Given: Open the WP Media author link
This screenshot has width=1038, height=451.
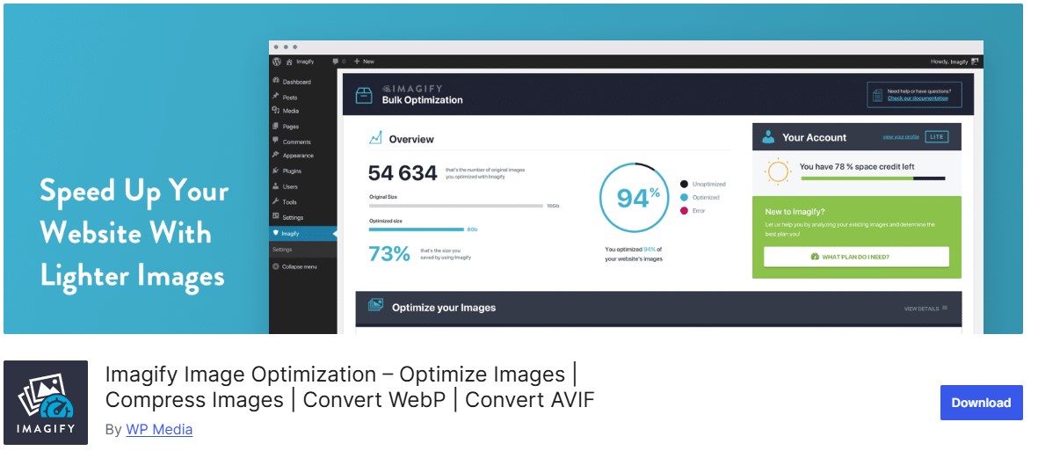Looking at the screenshot, I should tap(159, 429).
